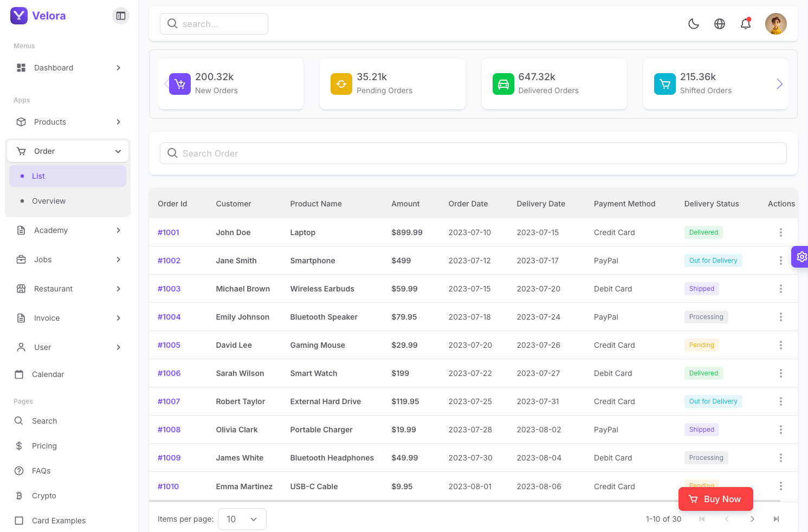Toggle the sidebar collapse button
The height and width of the screenshot is (532, 808).
pos(121,16)
